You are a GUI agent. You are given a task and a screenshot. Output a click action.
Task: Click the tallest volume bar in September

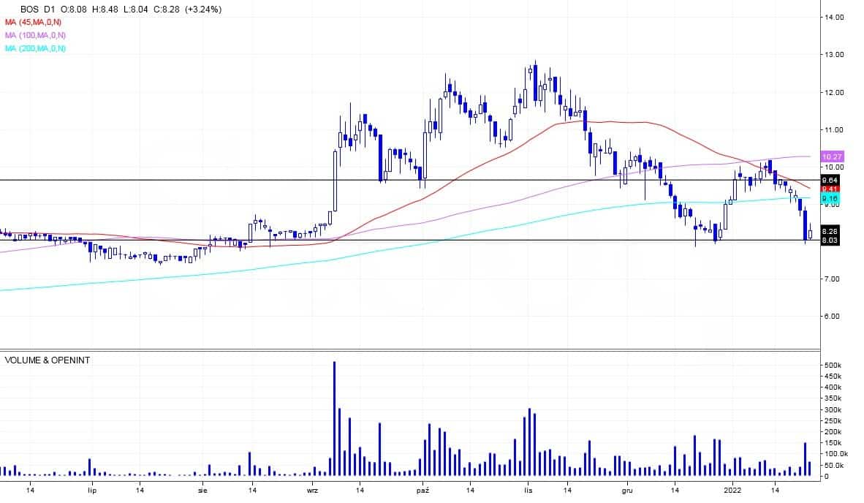[x=335, y=419]
